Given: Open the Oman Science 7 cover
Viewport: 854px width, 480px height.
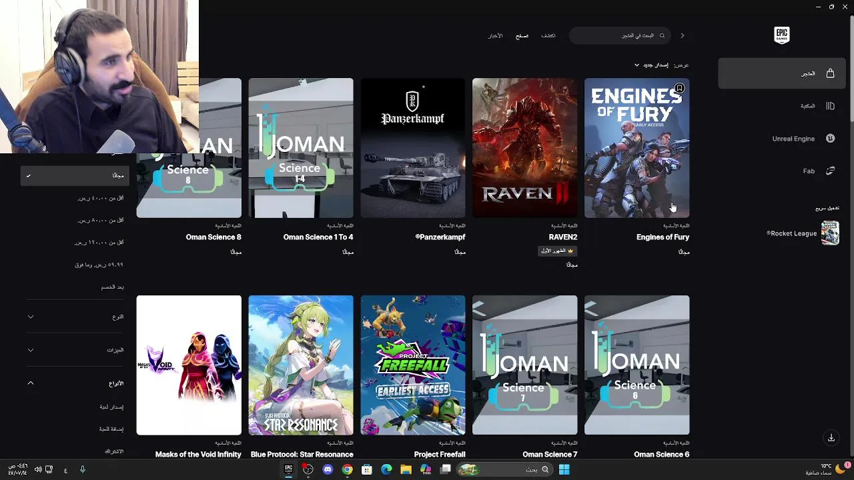Looking at the screenshot, I should 524,365.
